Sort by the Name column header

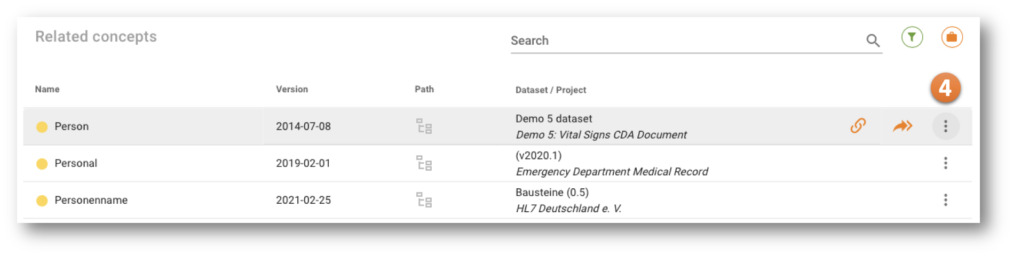coord(47,89)
